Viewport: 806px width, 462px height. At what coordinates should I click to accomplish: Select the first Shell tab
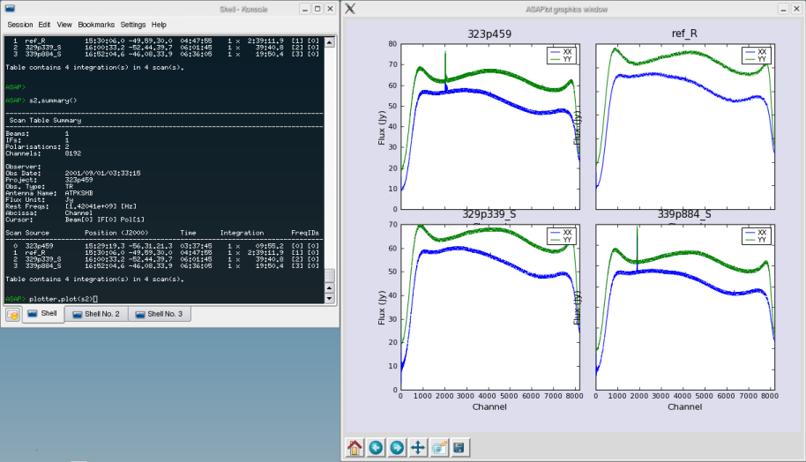point(43,314)
